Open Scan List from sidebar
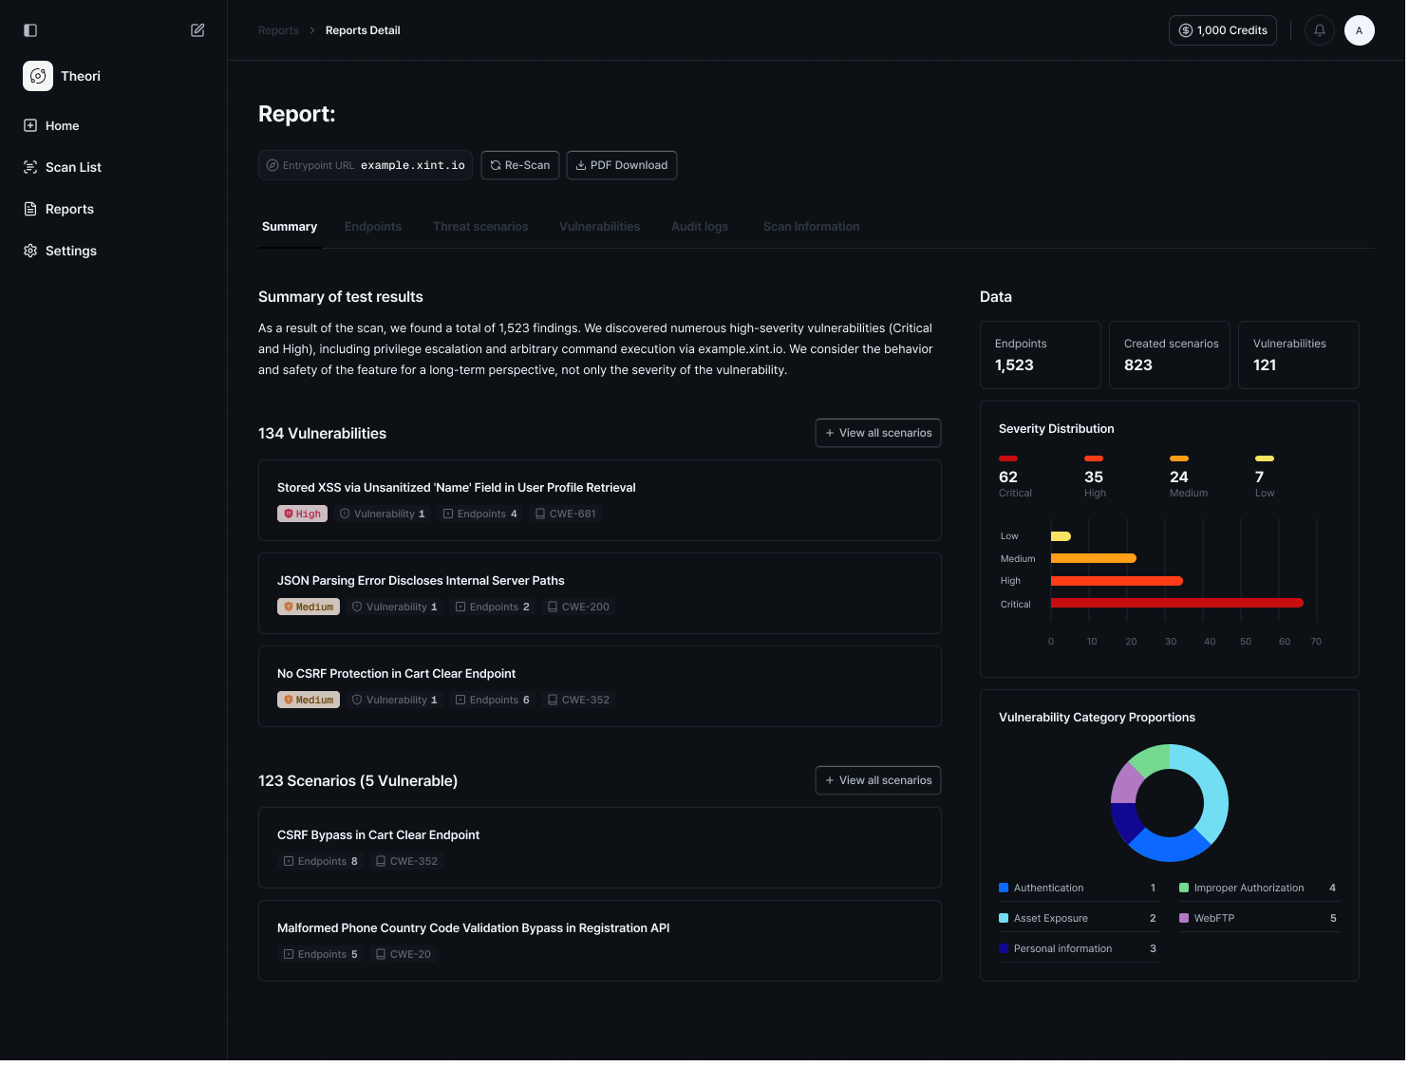The height and width of the screenshot is (1066, 1409). tap(73, 167)
